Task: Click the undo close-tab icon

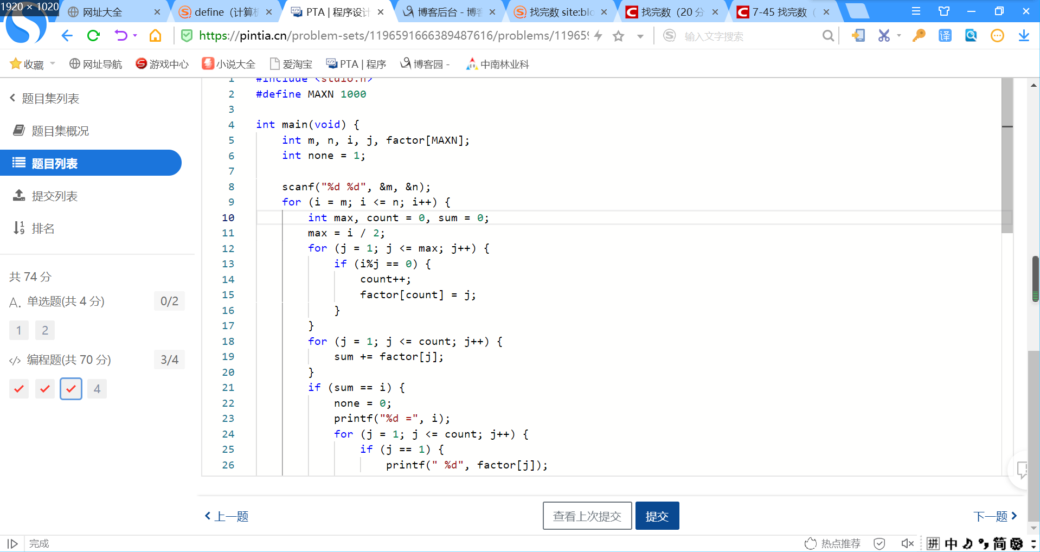Action: click(120, 36)
